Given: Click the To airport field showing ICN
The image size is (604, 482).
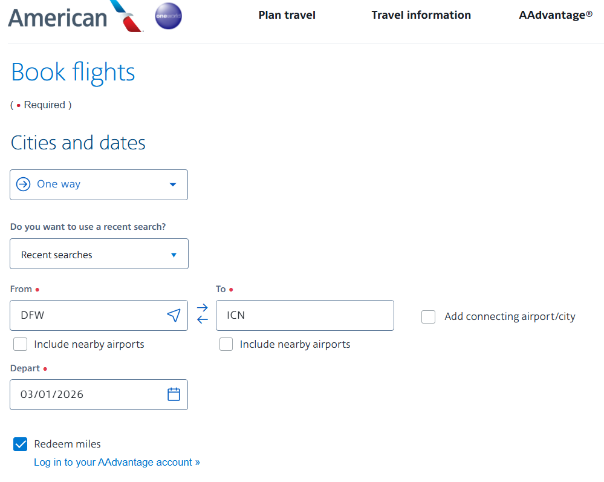Looking at the screenshot, I should tap(305, 315).
